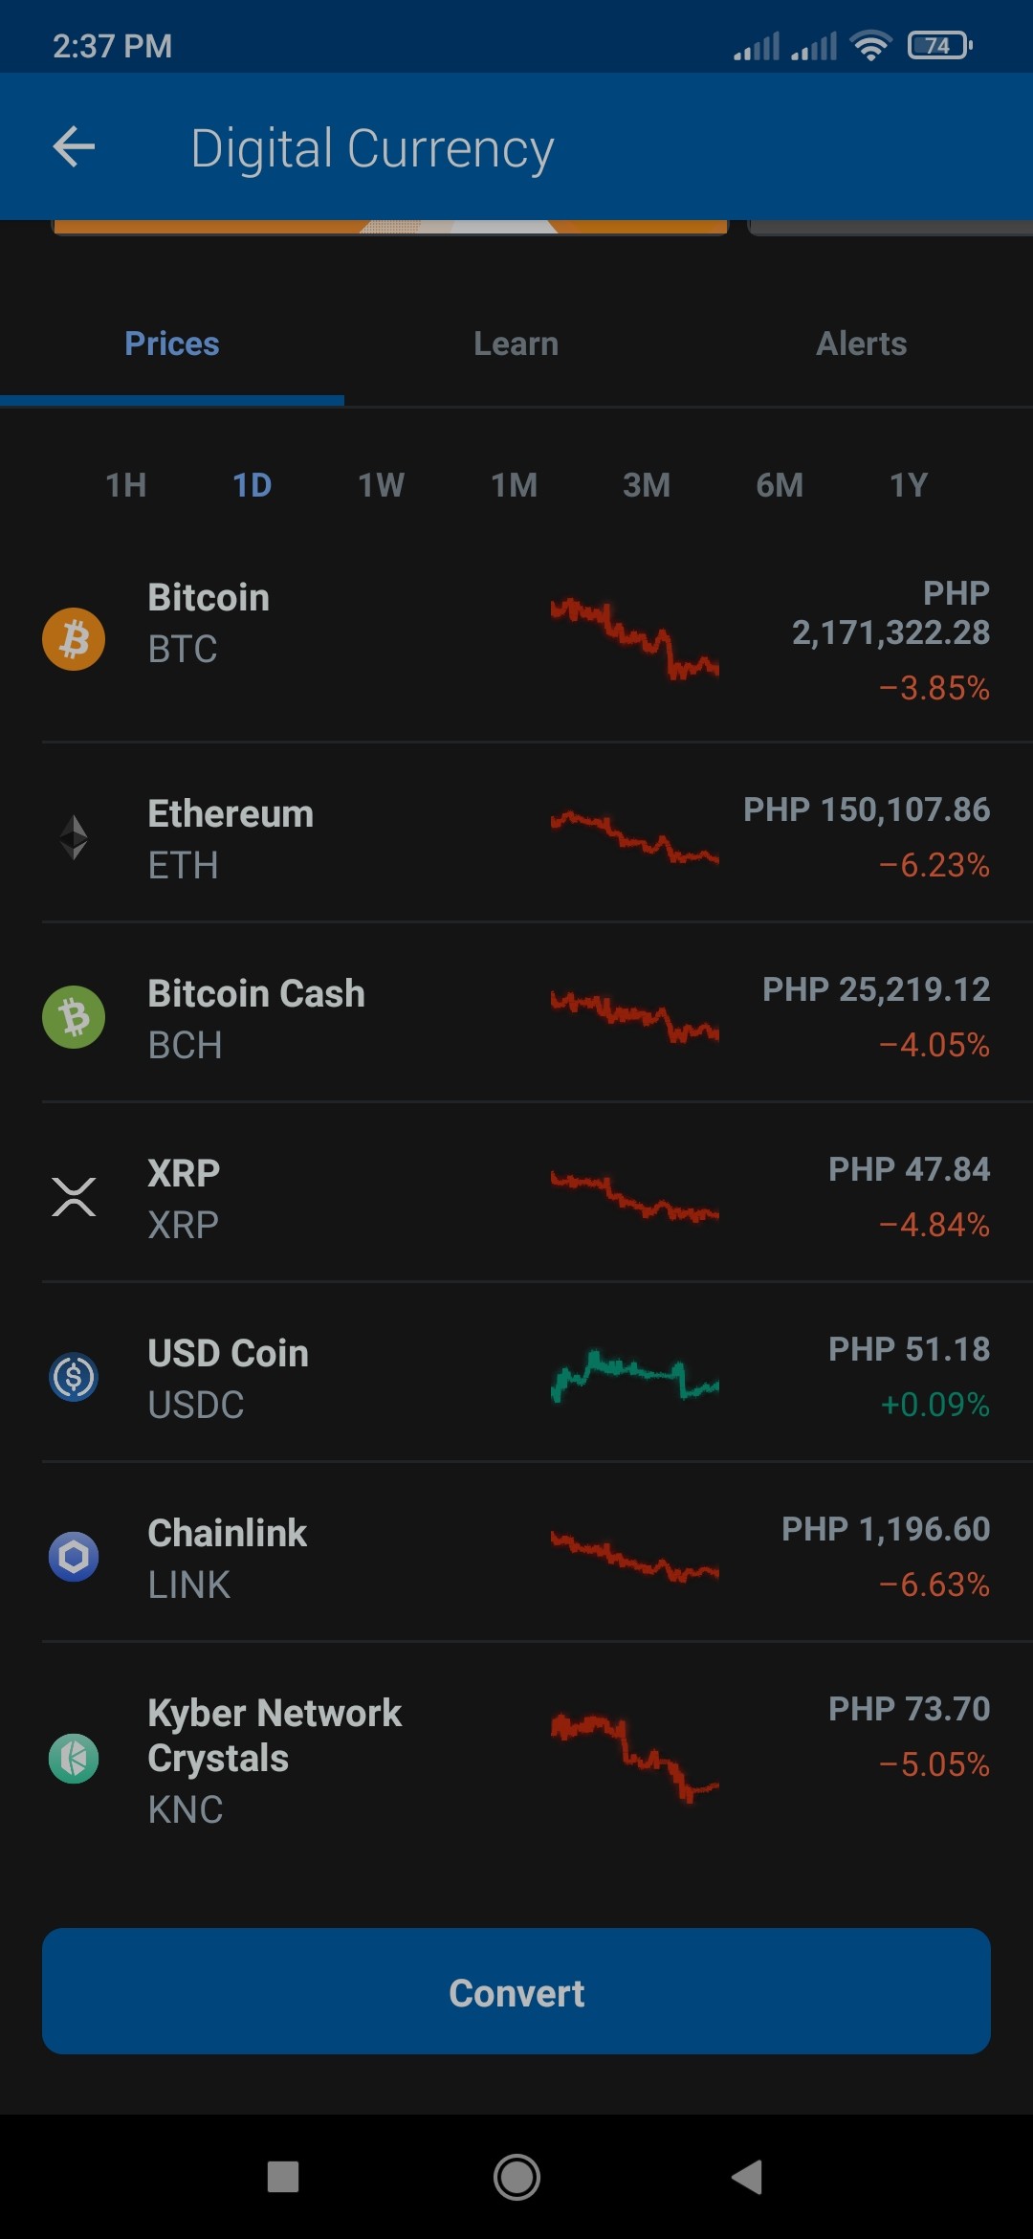
Task: Tap the Chainlink hexagon icon
Action: (74, 1557)
